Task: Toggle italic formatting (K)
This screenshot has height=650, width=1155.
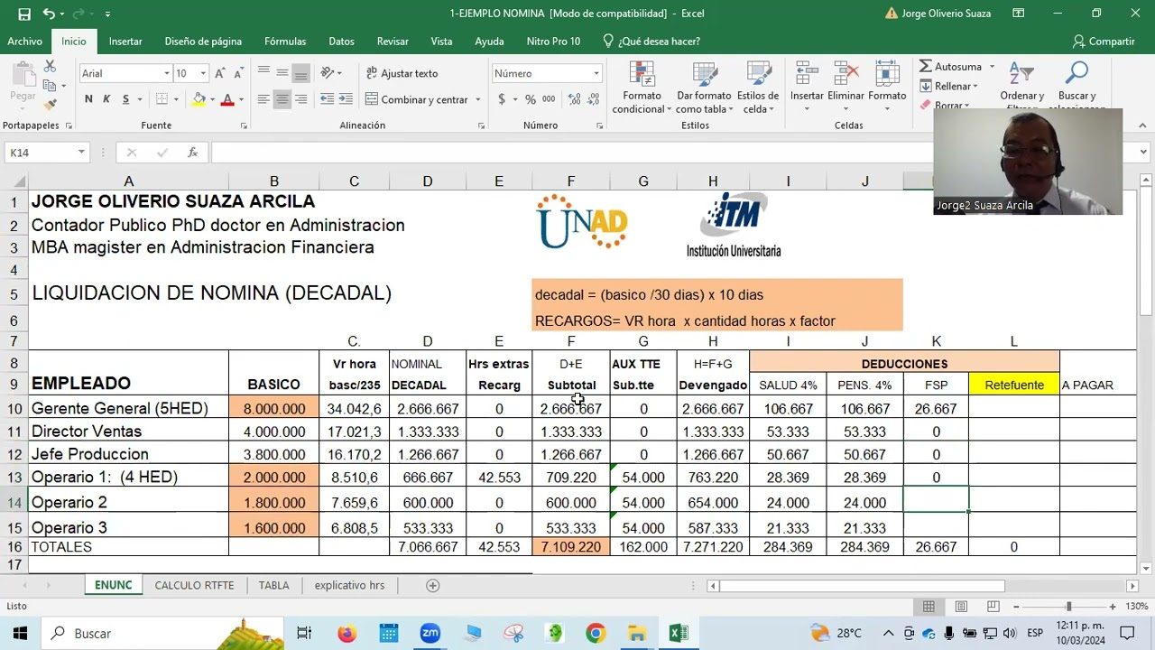Action: (106, 99)
